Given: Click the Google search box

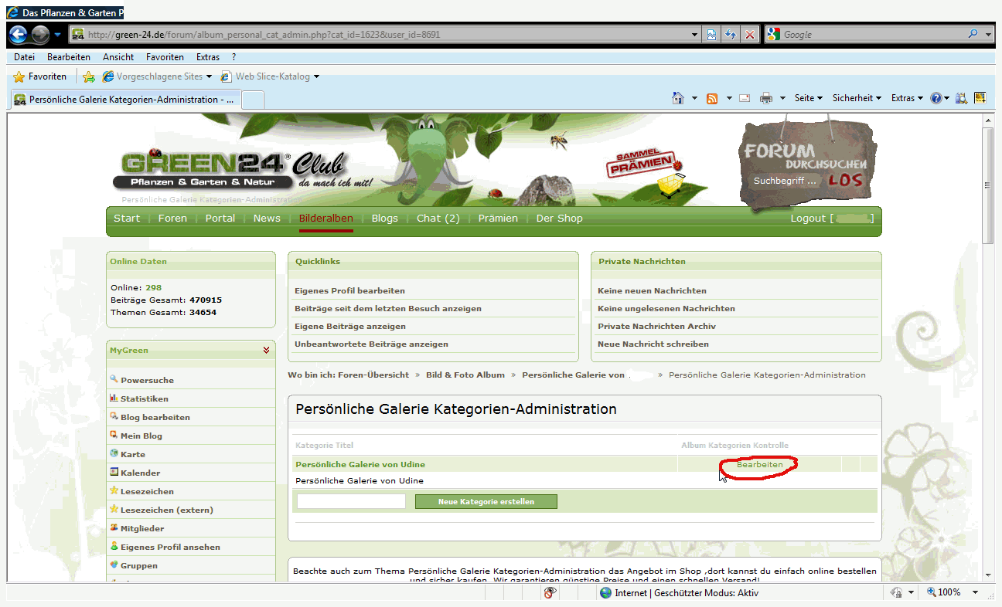Looking at the screenshot, I should 872,35.
